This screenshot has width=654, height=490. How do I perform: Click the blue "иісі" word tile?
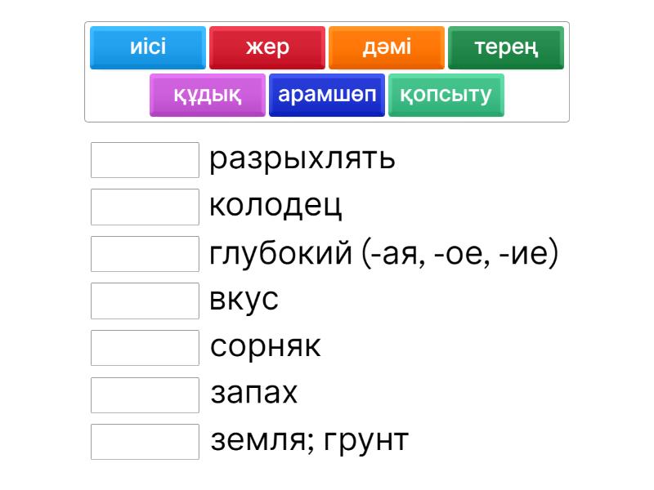click(148, 47)
